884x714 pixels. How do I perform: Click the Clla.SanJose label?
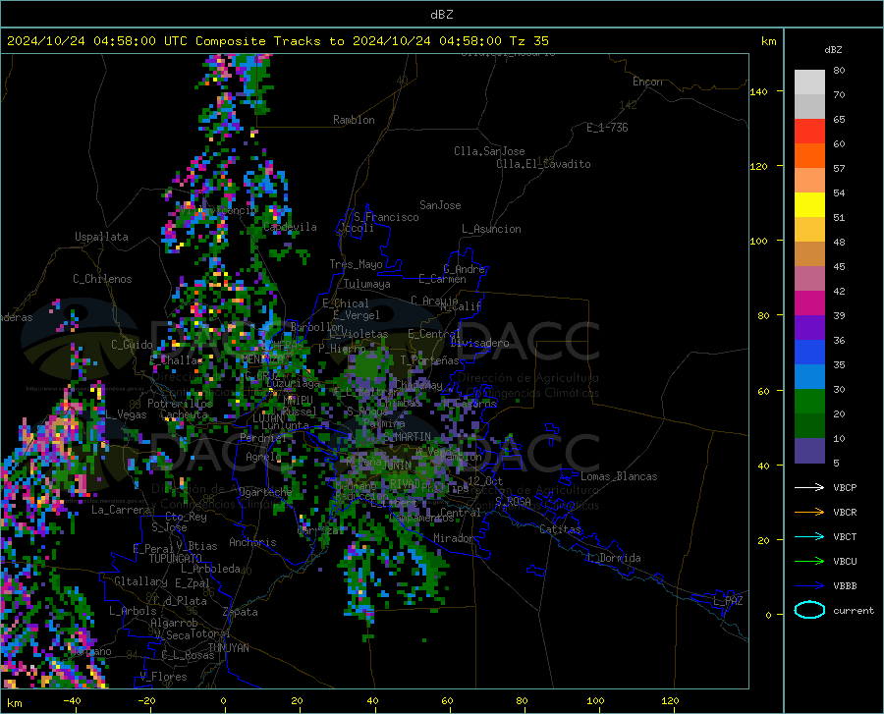point(489,151)
